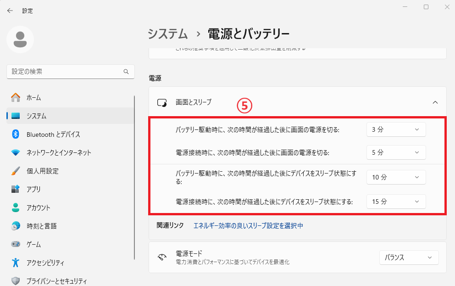
Task: Click the アカウント person icon
Action: (x=16, y=207)
